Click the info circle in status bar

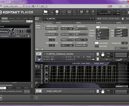36,98
